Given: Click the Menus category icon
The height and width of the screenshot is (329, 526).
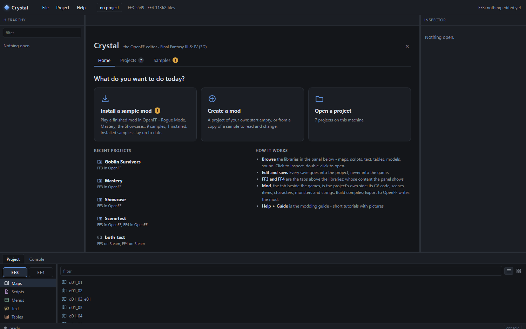Looking at the screenshot, I should click(x=7, y=300).
